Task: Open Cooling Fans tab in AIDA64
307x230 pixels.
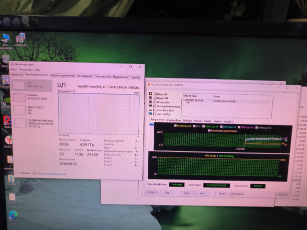Action: pos(174,120)
